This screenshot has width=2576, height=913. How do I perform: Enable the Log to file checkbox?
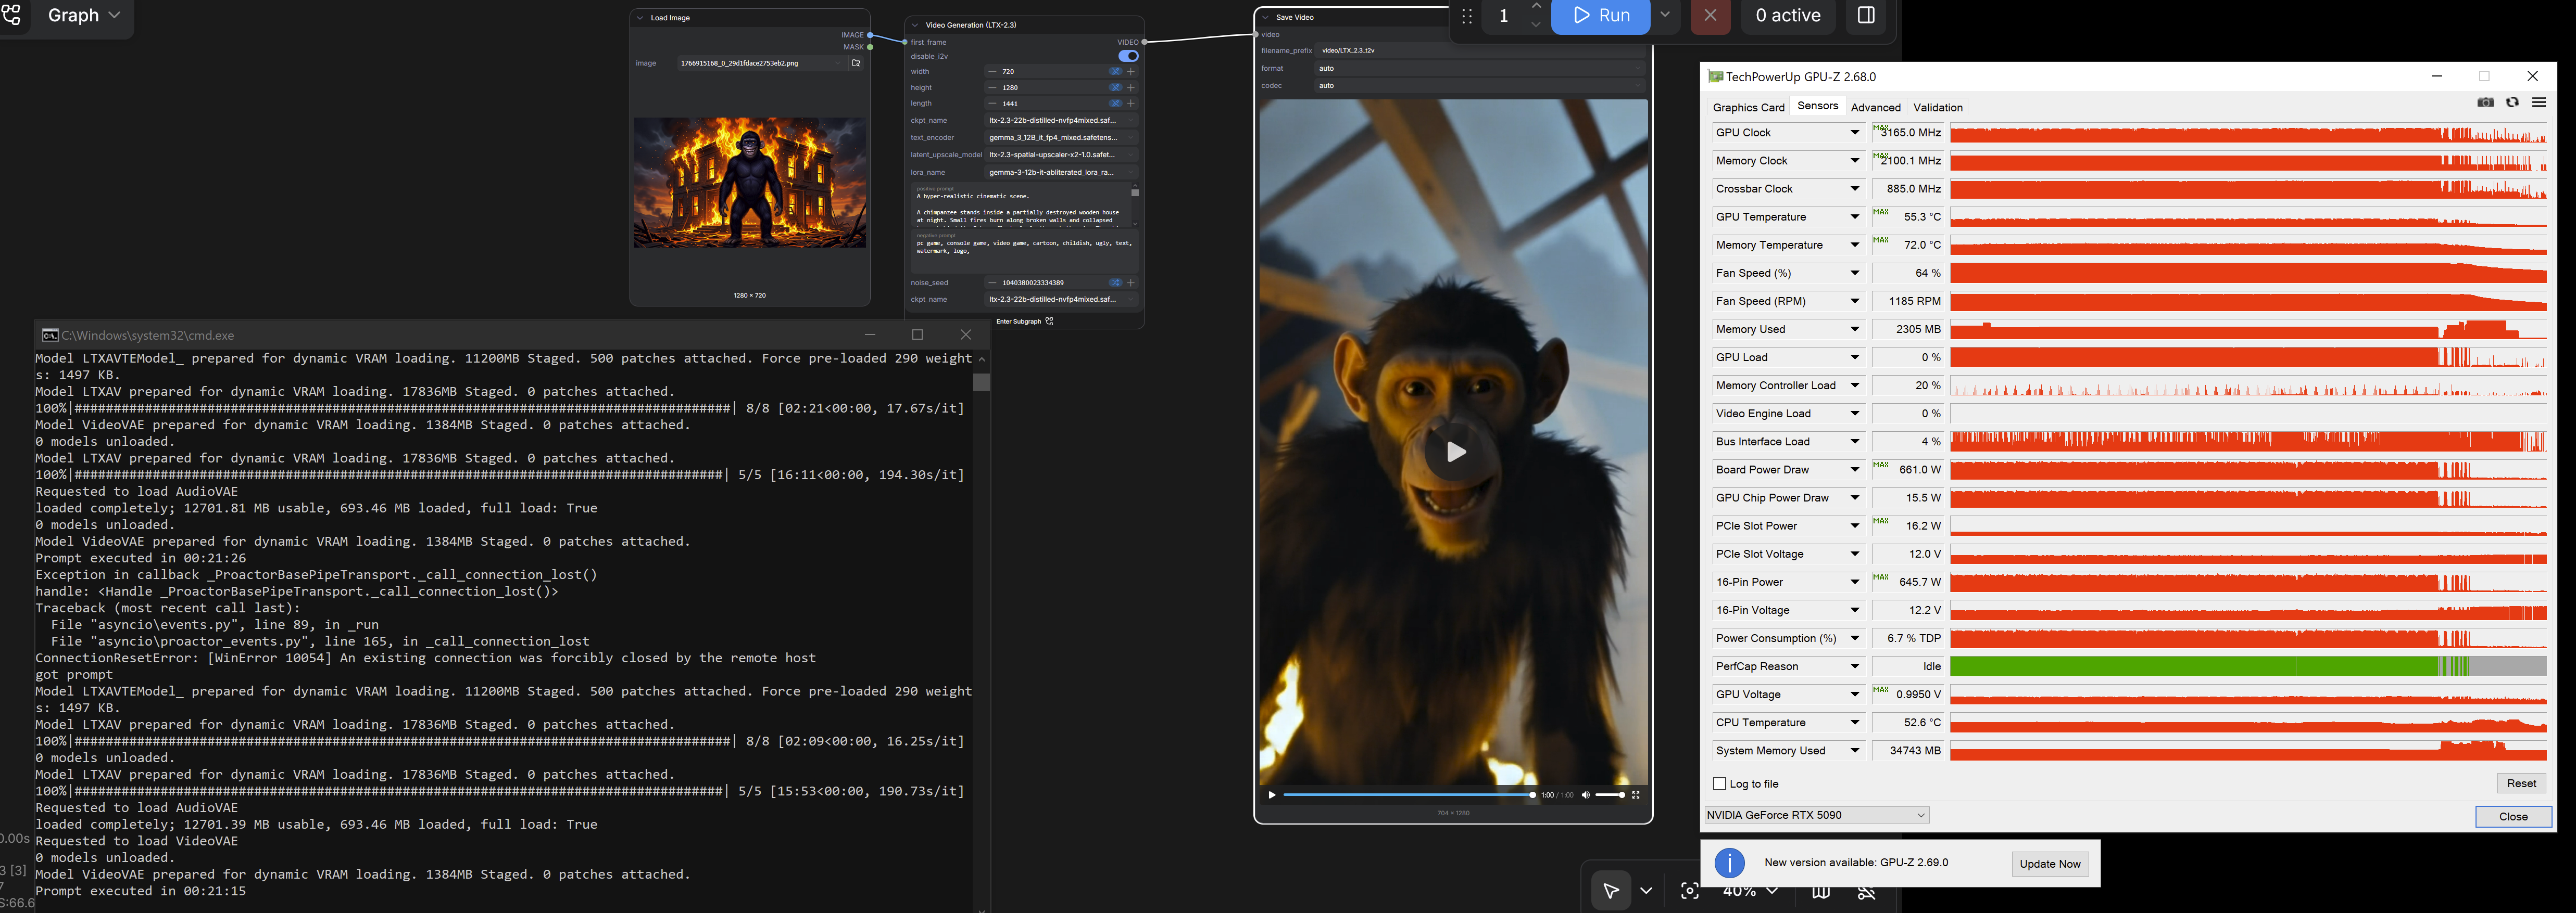[1720, 784]
